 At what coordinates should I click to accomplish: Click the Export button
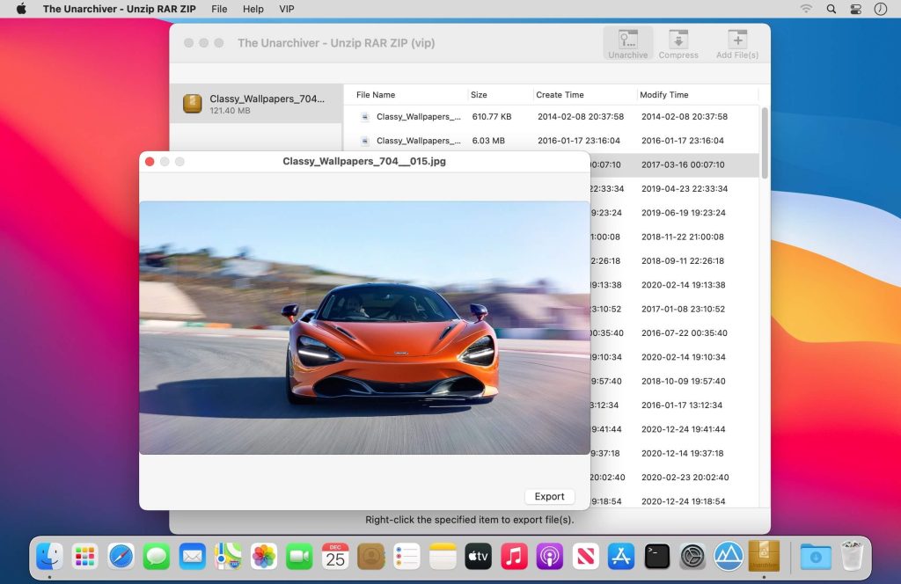coord(549,497)
